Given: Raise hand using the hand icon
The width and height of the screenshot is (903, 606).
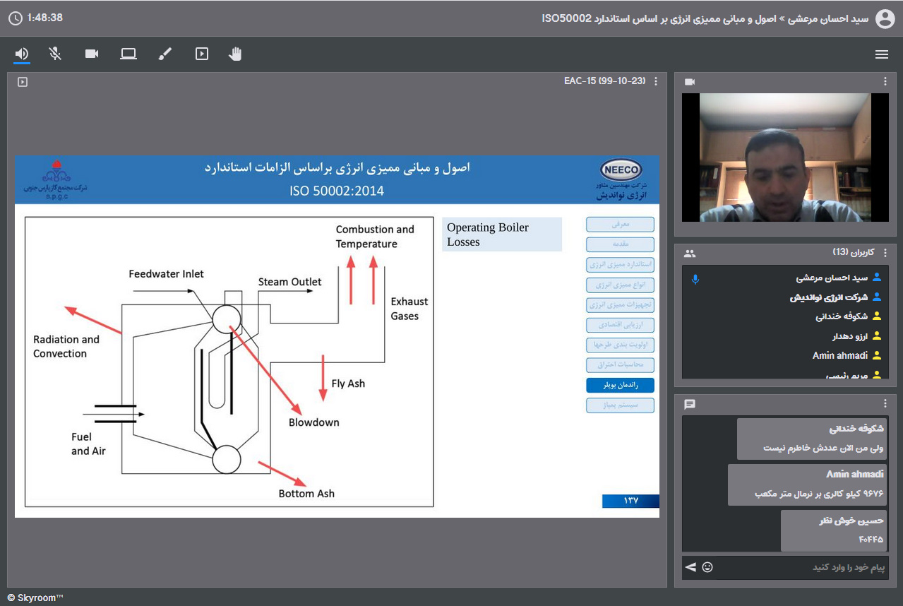Looking at the screenshot, I should [235, 54].
